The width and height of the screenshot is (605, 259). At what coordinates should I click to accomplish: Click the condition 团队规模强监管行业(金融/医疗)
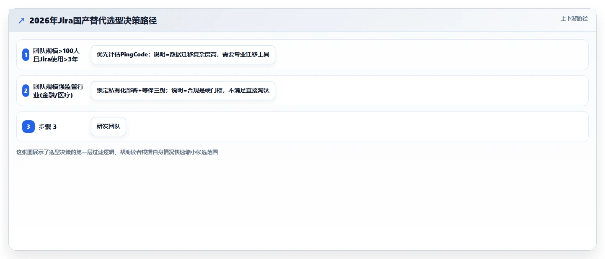click(59, 91)
